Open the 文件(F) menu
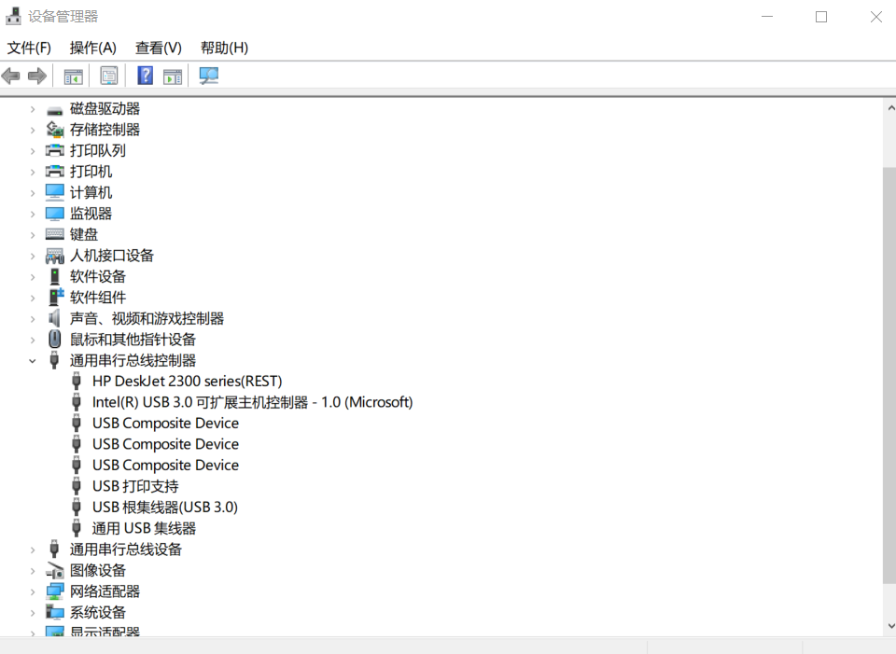 click(x=28, y=48)
